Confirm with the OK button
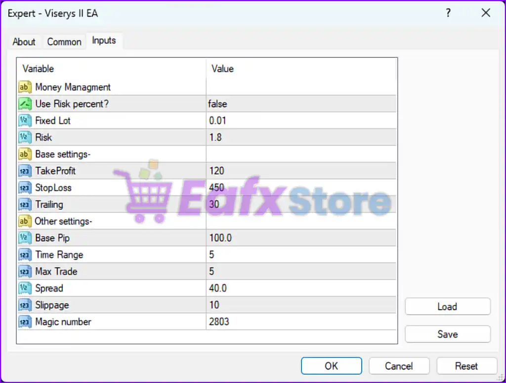Screen dimensions: 506x383 tap(332, 366)
